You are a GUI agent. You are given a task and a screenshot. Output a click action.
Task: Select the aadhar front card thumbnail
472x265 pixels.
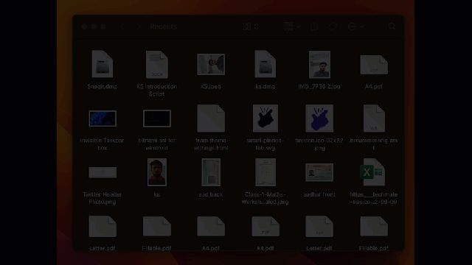pyautogui.click(x=319, y=172)
